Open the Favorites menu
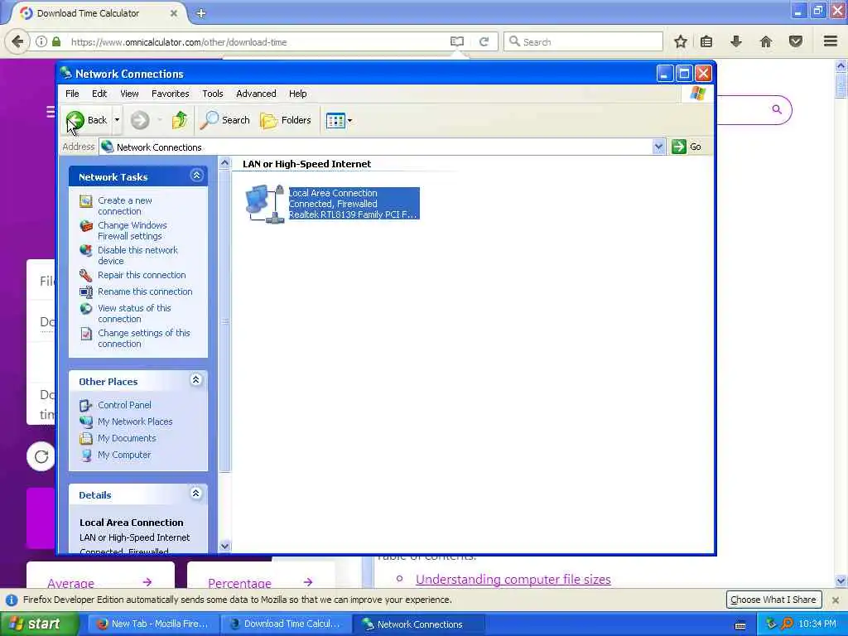The width and height of the screenshot is (848, 636). [x=171, y=94]
